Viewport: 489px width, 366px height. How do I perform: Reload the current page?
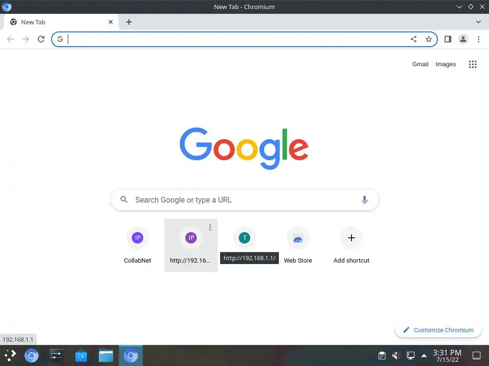point(41,39)
